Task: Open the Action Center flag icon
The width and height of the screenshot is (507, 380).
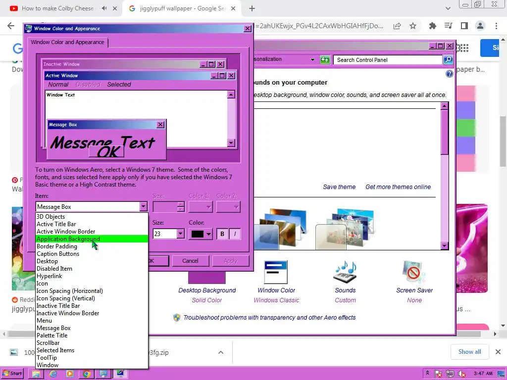Action: [x=438, y=374]
